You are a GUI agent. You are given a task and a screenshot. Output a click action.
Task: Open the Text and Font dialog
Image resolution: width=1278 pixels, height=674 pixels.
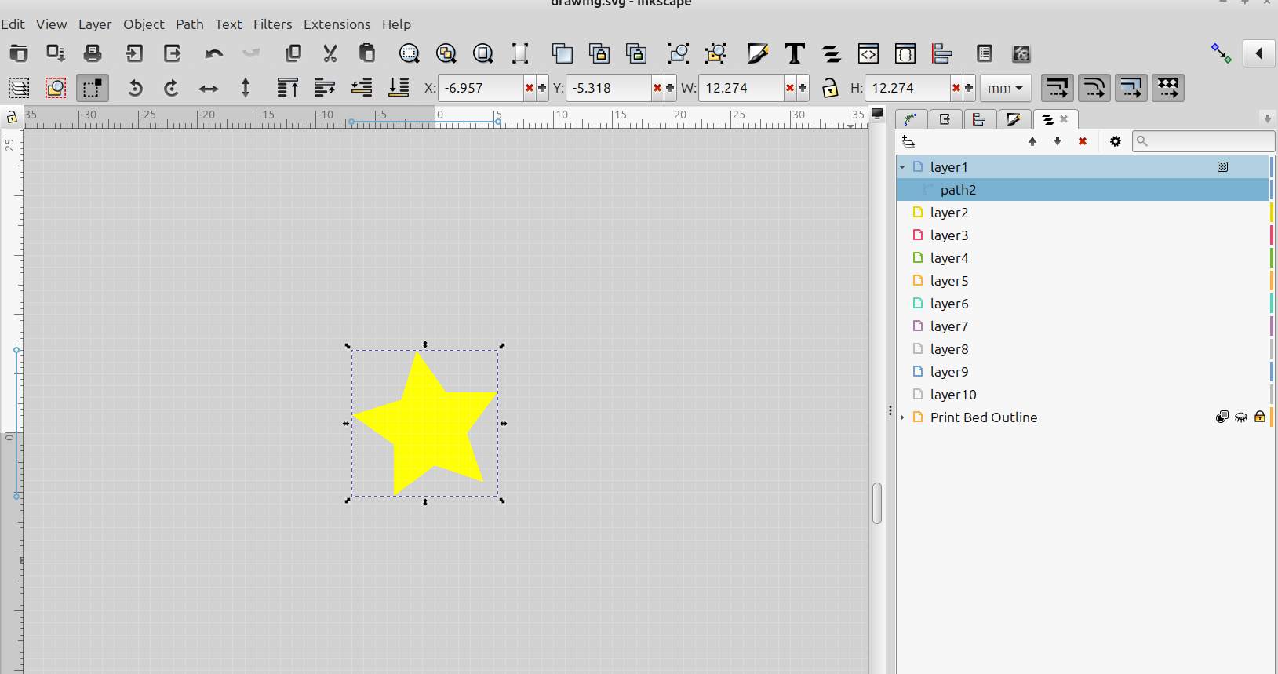tap(794, 53)
